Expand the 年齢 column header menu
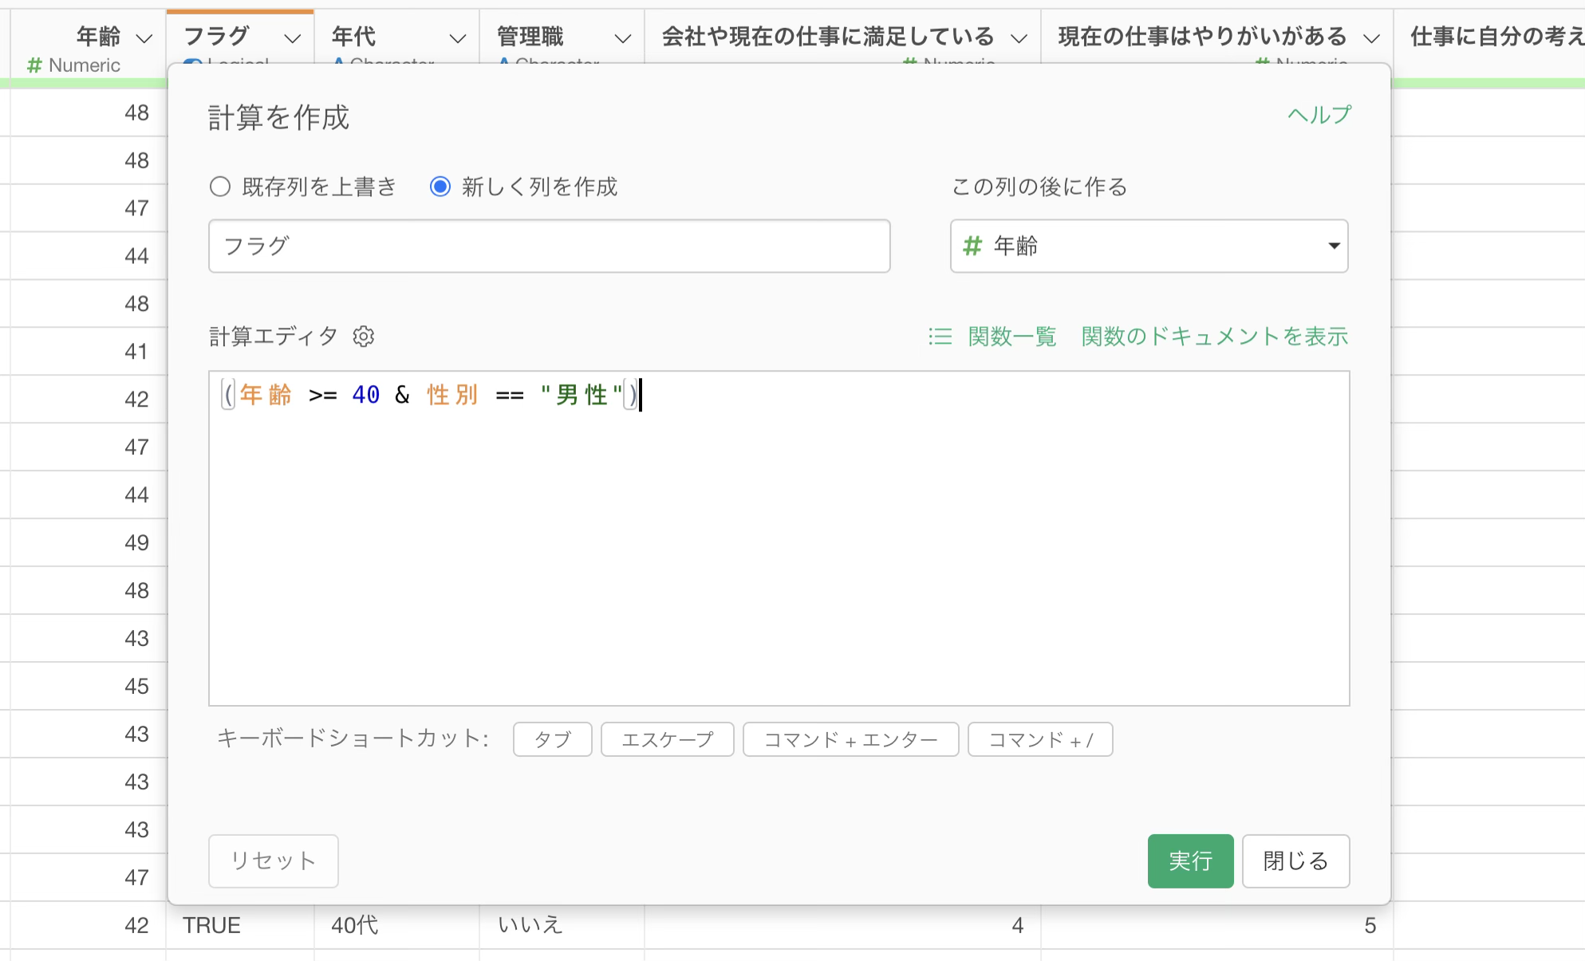Screen dimensions: 1585x961 pos(144,37)
